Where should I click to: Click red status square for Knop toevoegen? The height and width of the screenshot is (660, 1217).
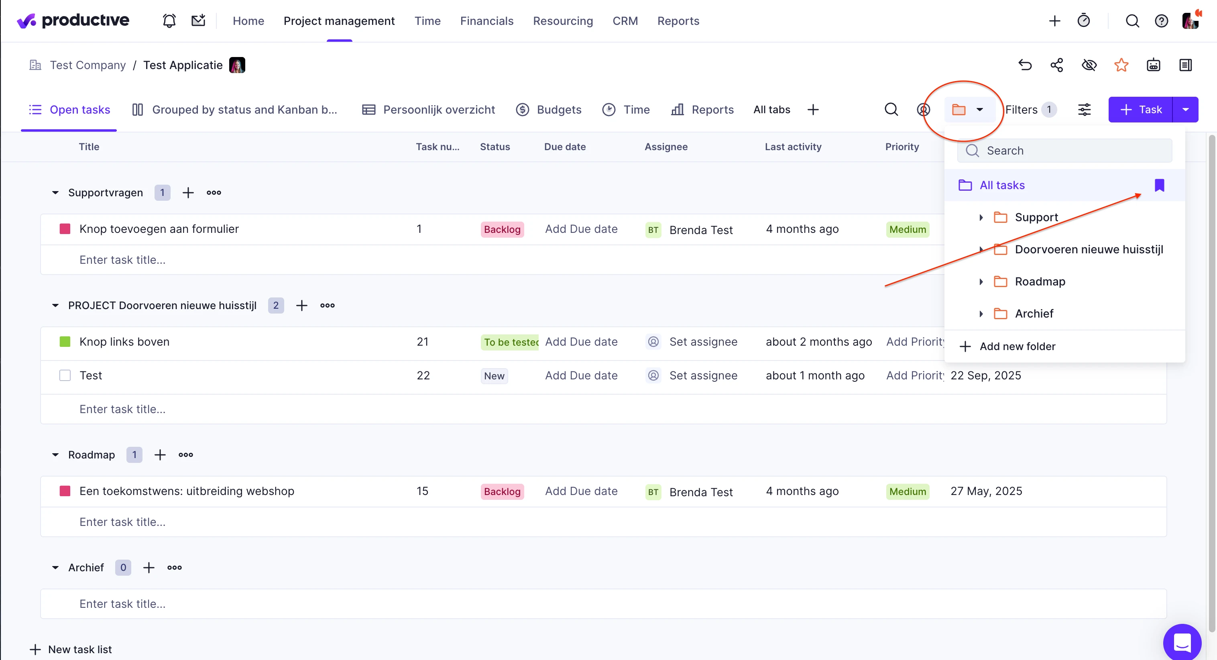point(65,229)
